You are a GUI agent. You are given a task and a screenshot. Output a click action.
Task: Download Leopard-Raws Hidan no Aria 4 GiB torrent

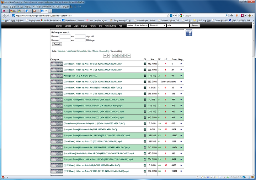145,130
